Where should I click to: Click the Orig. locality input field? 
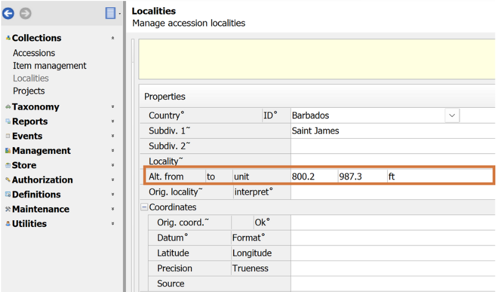tap(393, 192)
